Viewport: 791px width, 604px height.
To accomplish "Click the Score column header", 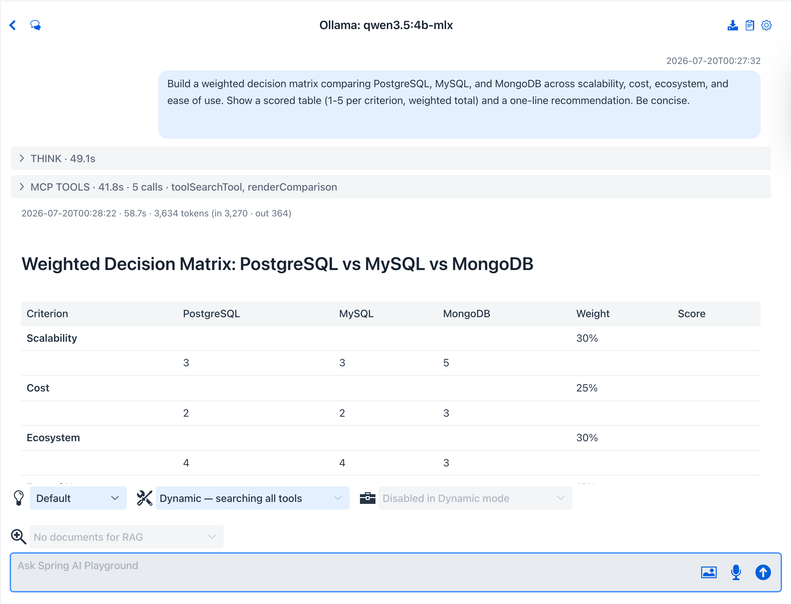I will pyautogui.click(x=691, y=314).
